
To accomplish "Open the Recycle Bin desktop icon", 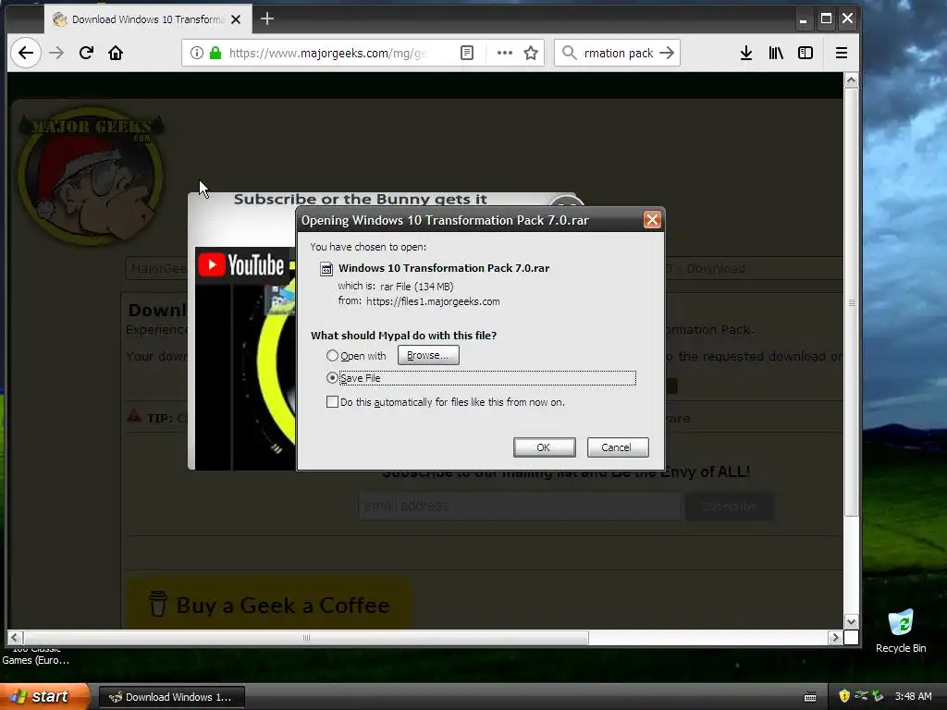I will coord(901,631).
